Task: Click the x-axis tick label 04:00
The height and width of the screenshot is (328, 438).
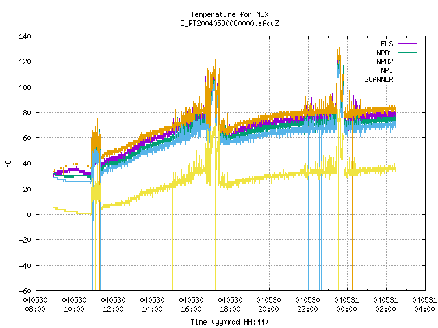Action: click(424, 309)
